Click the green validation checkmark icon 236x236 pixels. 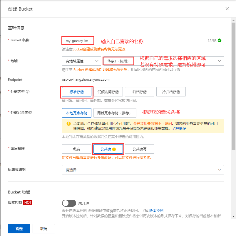pos(220,40)
